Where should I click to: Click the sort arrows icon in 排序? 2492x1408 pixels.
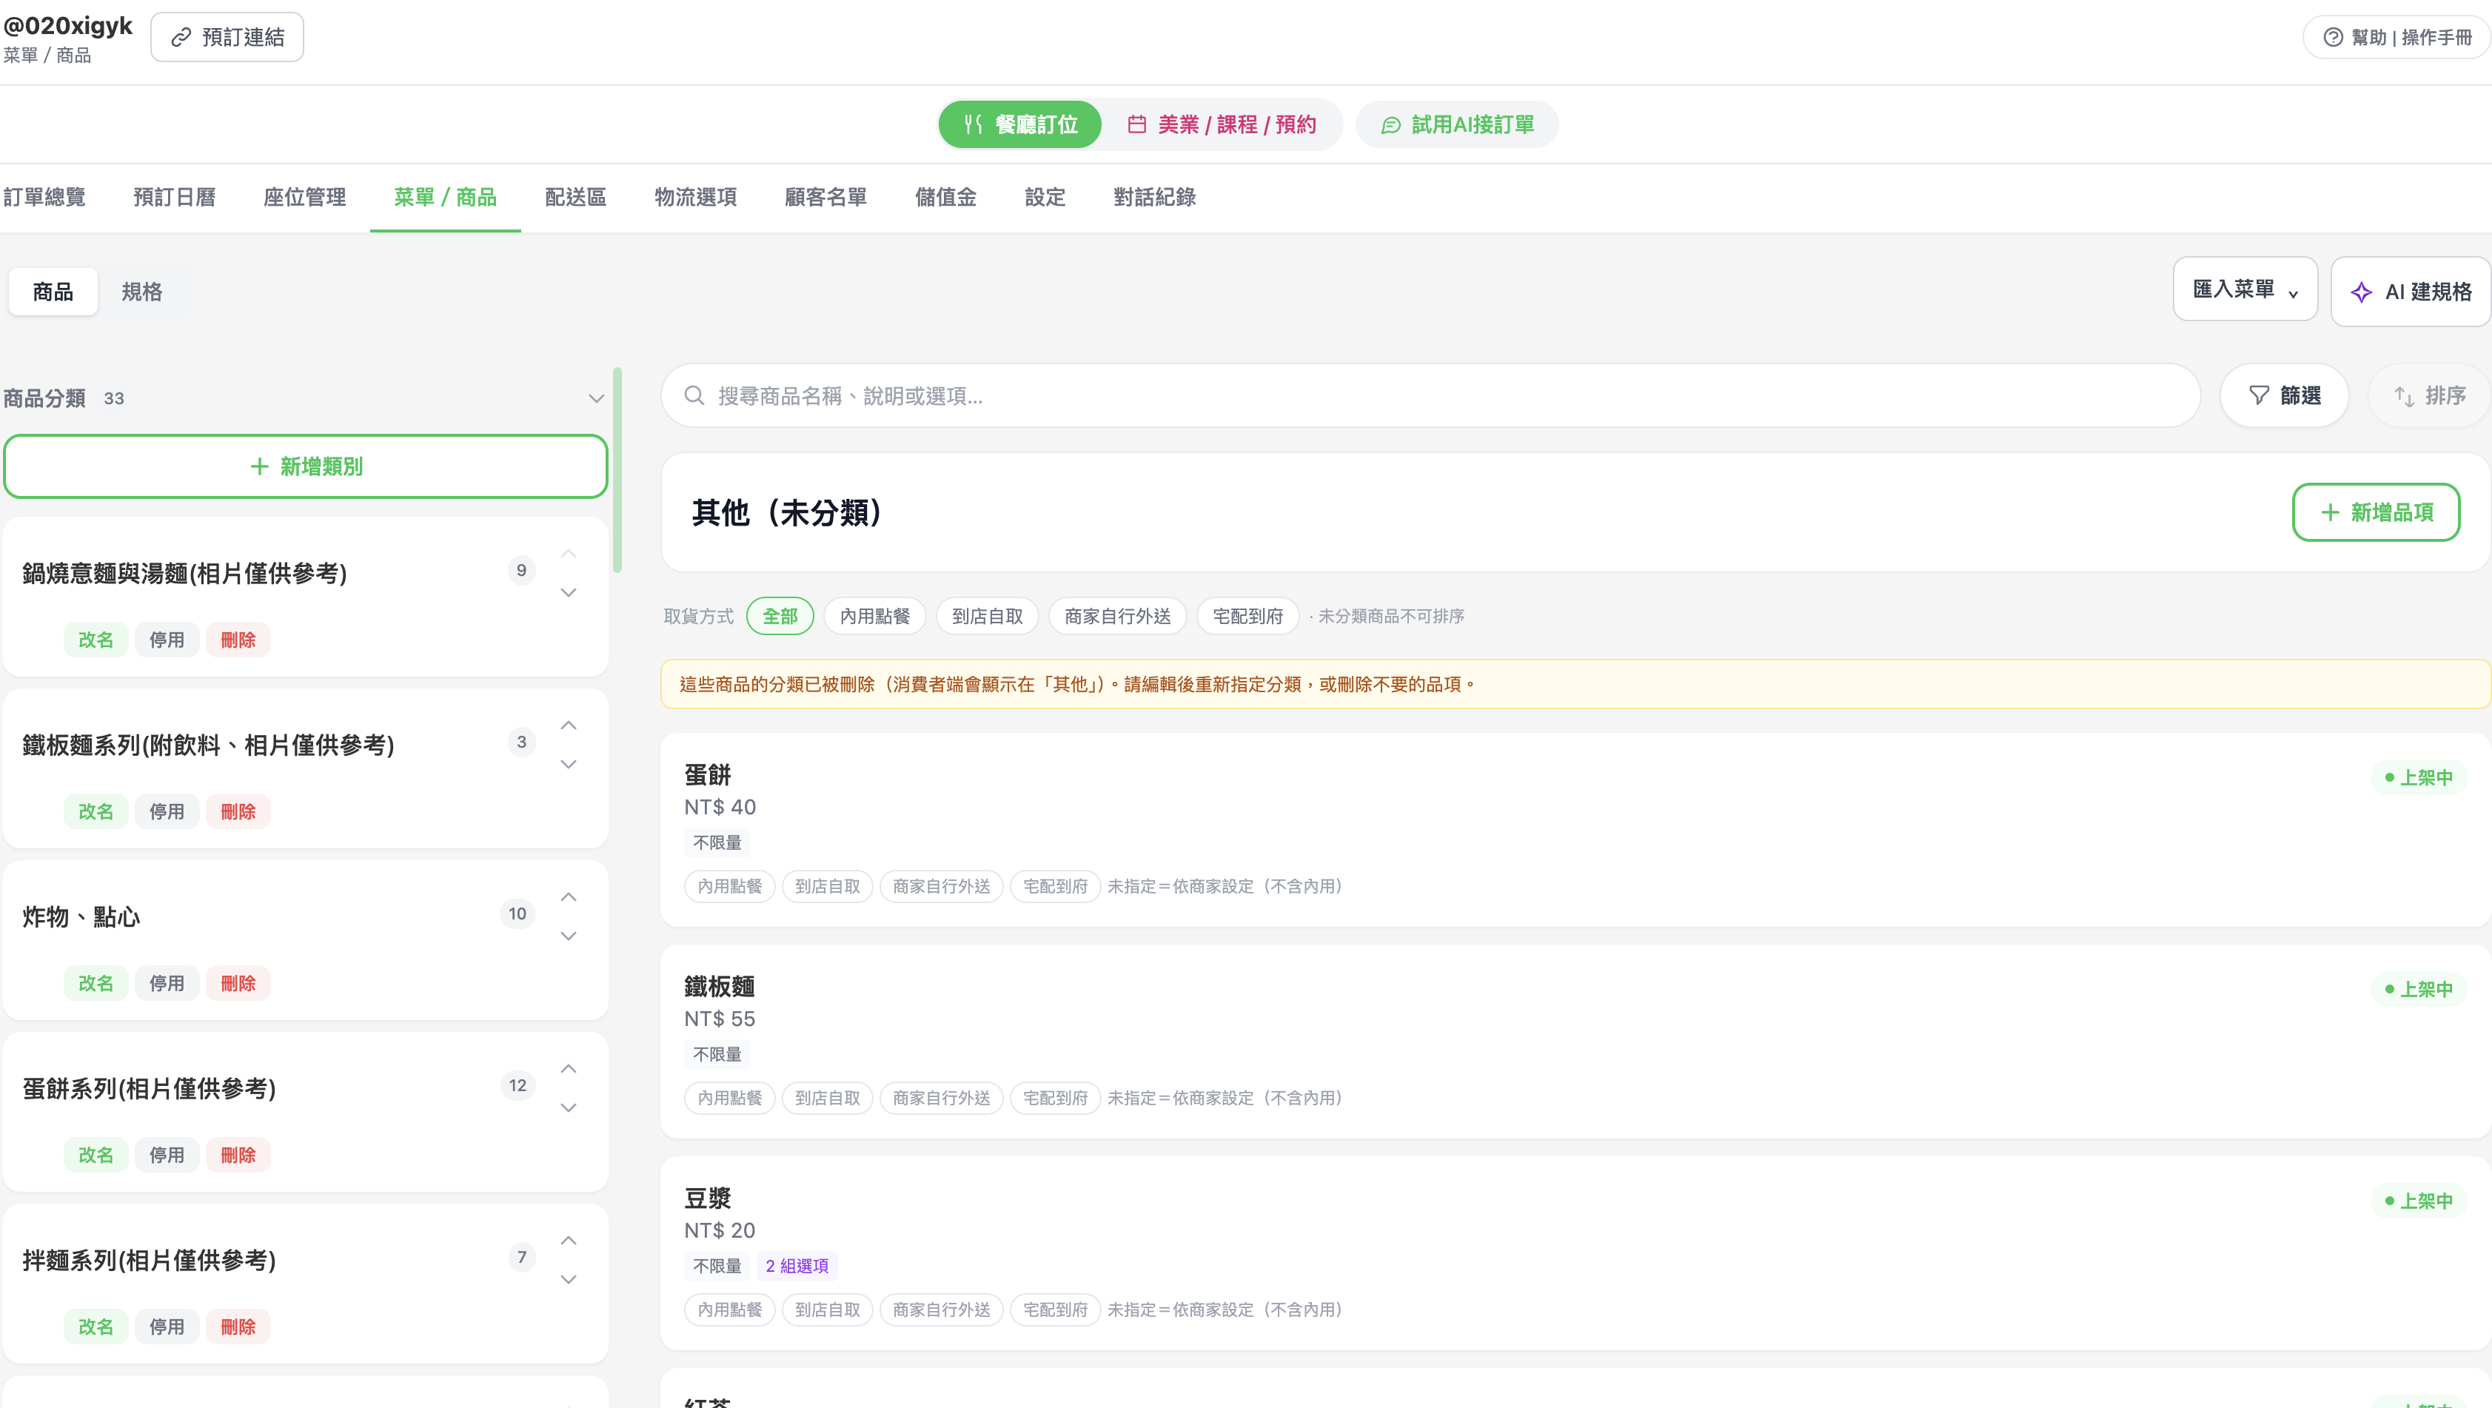click(x=2404, y=395)
